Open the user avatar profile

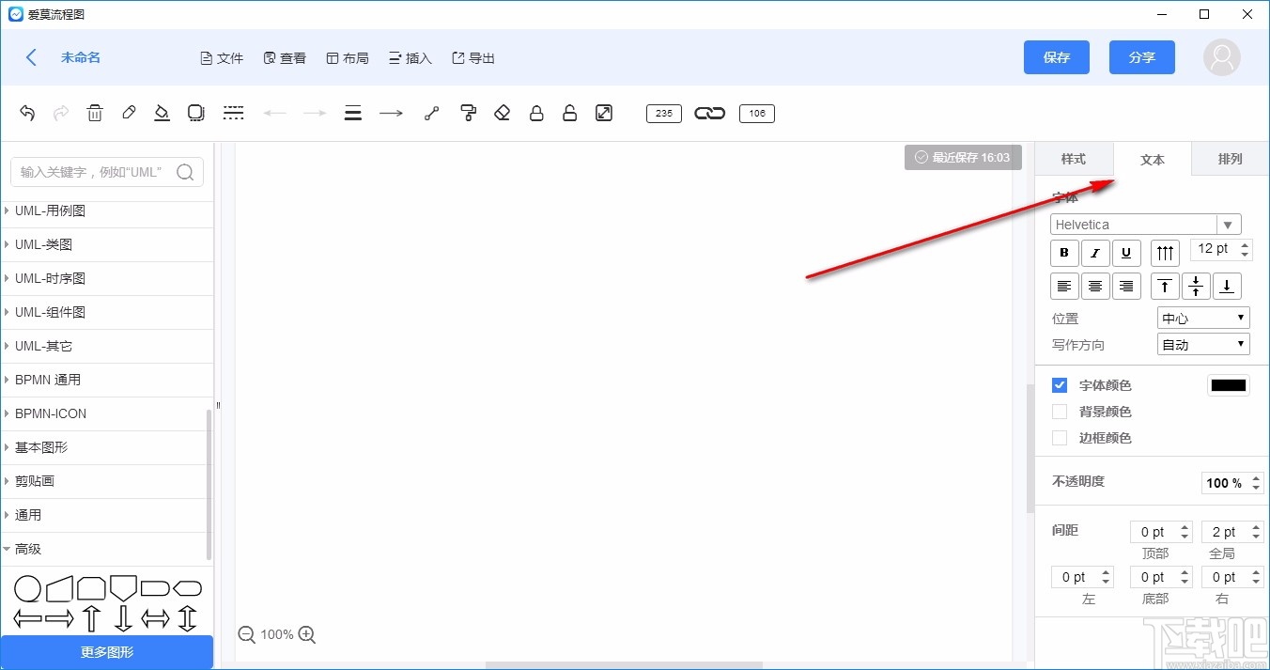tap(1222, 57)
